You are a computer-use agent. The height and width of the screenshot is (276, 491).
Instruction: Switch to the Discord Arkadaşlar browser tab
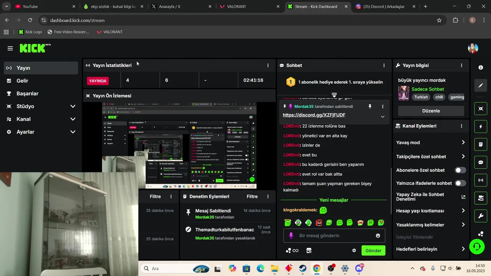(386, 7)
